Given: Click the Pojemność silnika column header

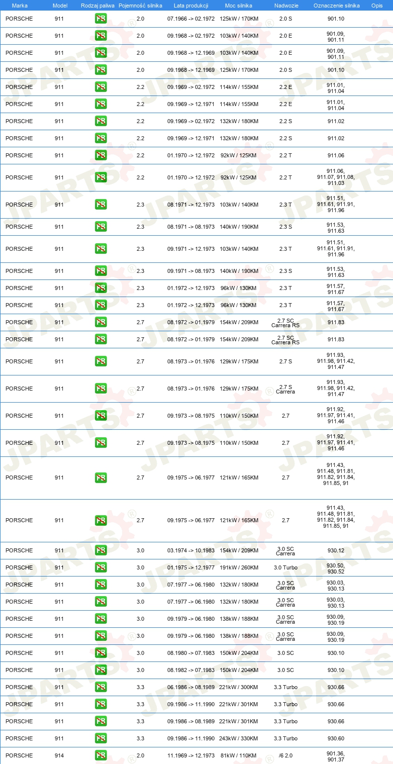Looking at the screenshot, I should click(x=140, y=6).
